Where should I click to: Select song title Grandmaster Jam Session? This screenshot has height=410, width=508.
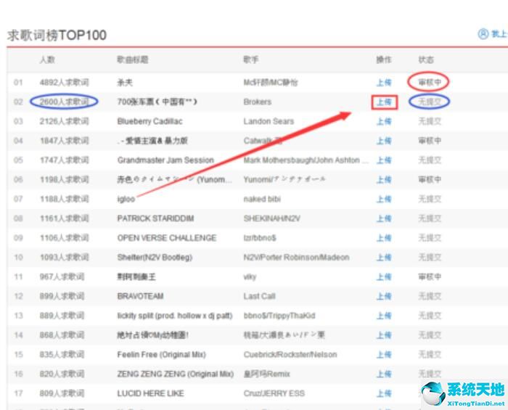(x=165, y=160)
